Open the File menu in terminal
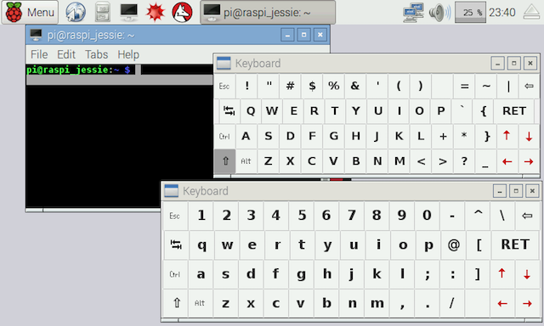544x326 pixels. (39, 54)
